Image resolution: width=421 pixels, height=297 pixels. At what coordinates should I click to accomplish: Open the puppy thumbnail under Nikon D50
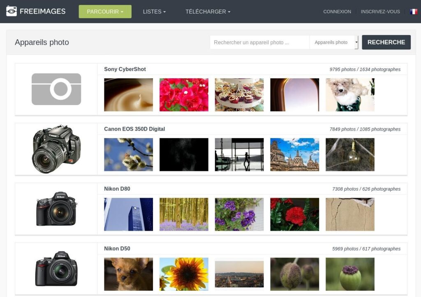pos(129,274)
